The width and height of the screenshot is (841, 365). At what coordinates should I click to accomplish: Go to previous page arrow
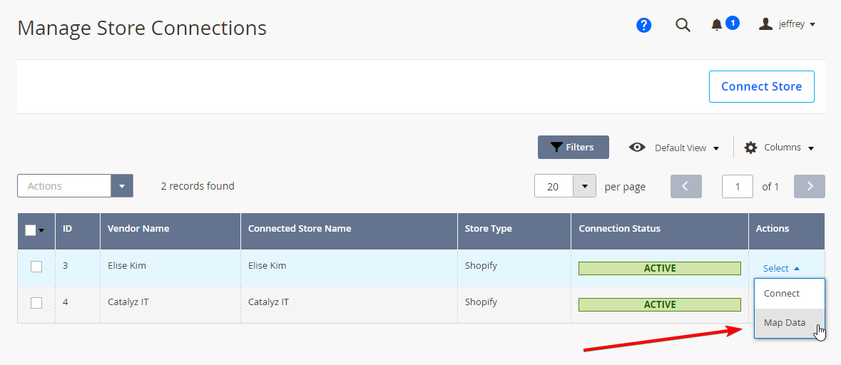point(686,186)
